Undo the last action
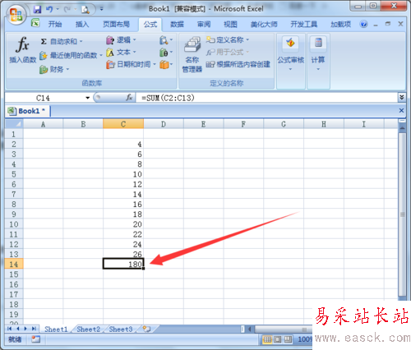411x350 pixels. pyautogui.click(x=49, y=10)
